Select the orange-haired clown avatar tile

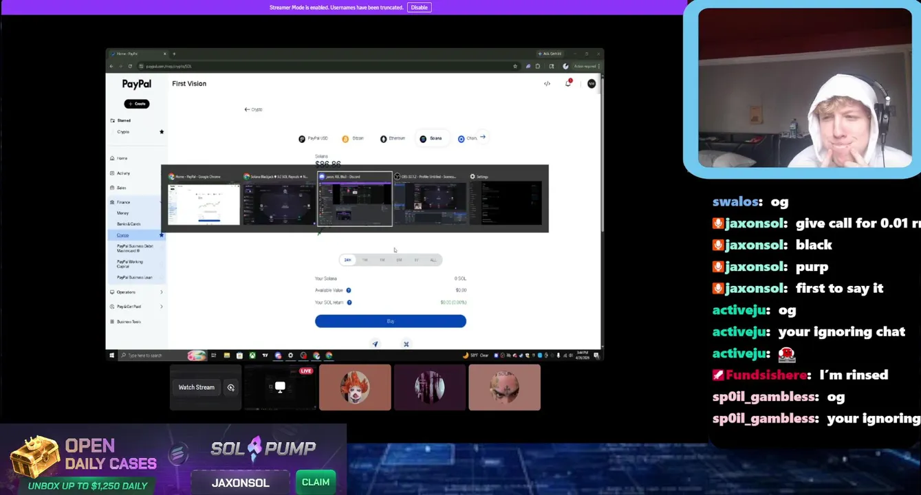[355, 388]
